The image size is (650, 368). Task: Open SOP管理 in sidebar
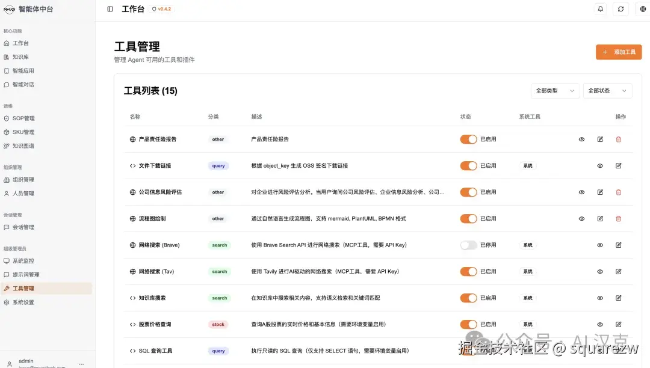tap(46, 118)
